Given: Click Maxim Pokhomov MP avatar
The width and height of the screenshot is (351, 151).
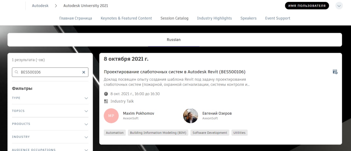Looking at the screenshot, I should tap(111, 116).
